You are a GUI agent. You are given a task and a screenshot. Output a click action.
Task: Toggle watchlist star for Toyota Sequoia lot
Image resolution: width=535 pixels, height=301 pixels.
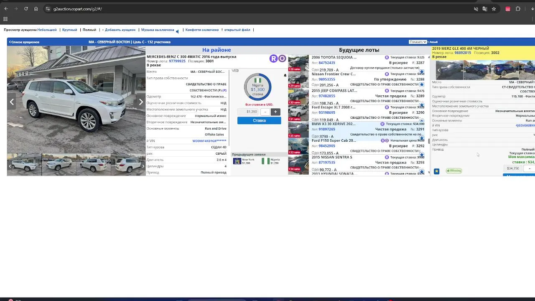[422, 72]
